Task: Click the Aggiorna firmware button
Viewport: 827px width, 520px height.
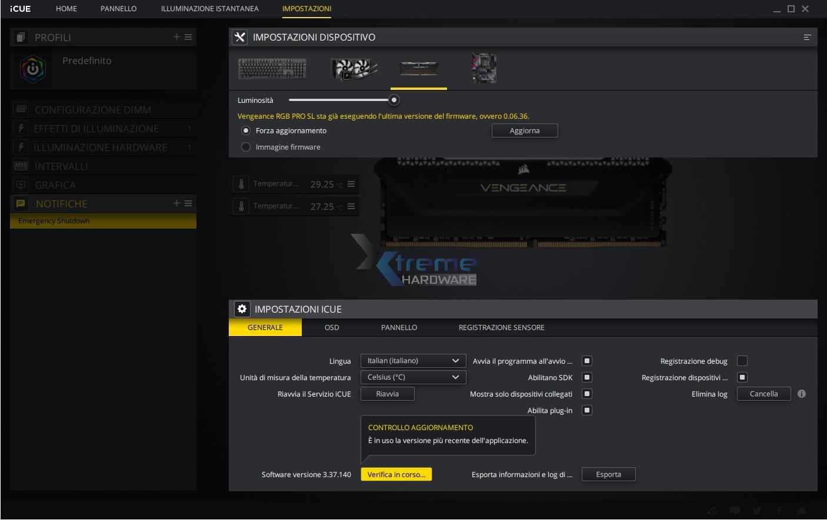Action: 524,130
